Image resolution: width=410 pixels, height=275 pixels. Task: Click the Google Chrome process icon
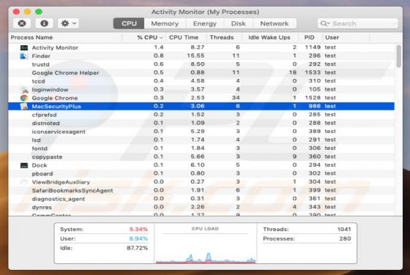click(24, 98)
